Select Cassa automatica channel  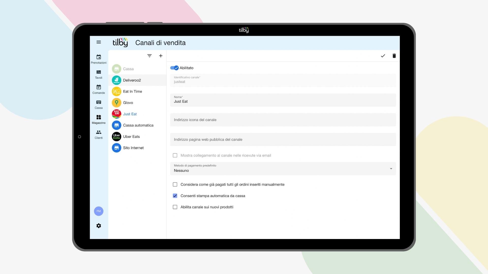point(137,125)
